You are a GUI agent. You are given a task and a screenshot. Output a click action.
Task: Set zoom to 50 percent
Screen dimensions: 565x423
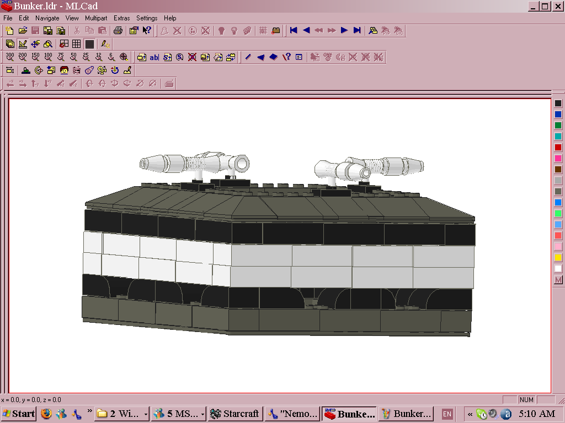click(73, 57)
